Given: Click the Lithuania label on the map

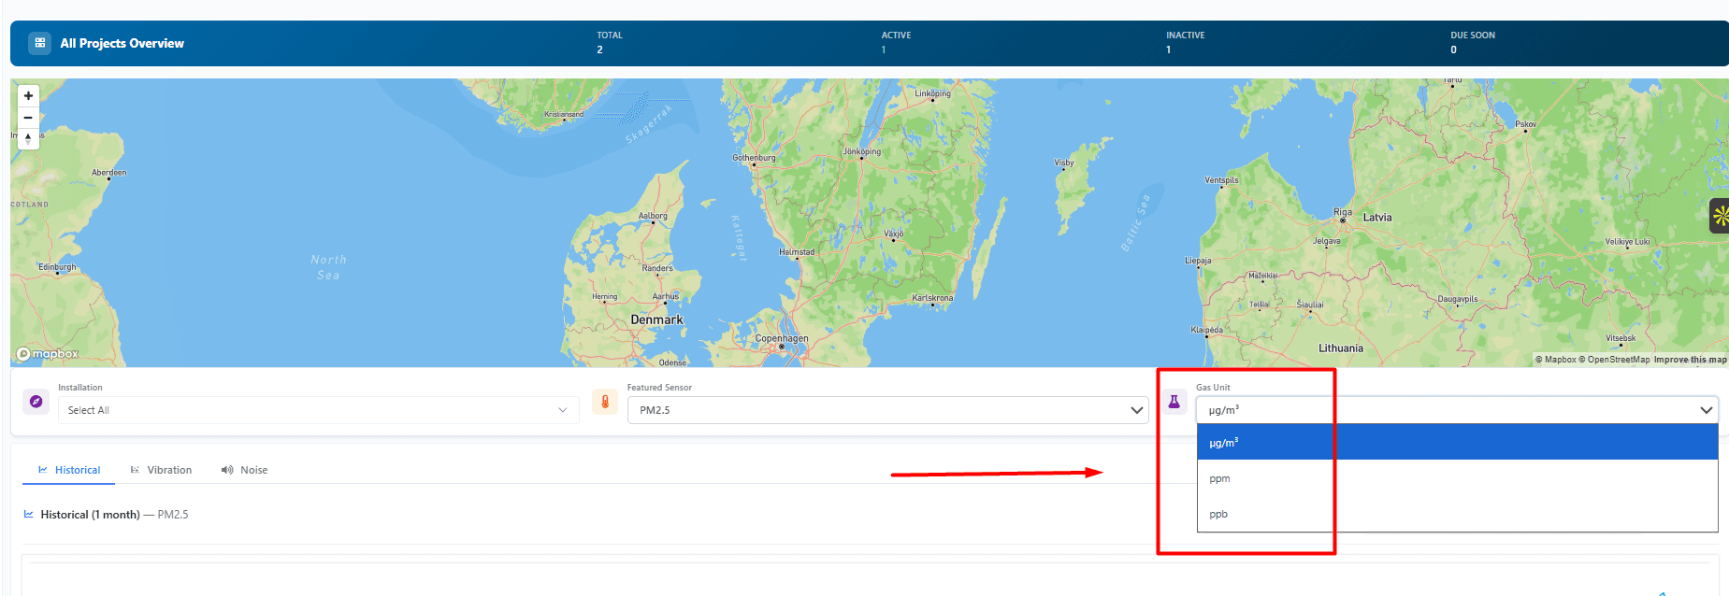Looking at the screenshot, I should coord(1340,348).
